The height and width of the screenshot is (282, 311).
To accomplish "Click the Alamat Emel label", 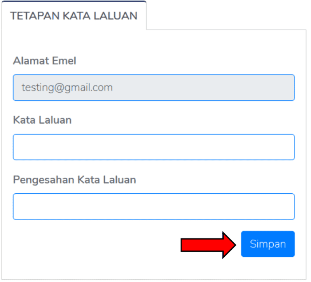I will (45, 61).
